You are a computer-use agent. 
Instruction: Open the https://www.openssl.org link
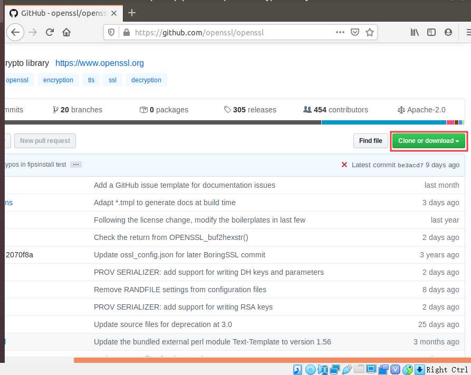(100, 63)
